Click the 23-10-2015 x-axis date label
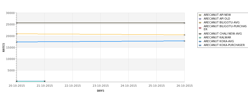 tap(100, 86)
